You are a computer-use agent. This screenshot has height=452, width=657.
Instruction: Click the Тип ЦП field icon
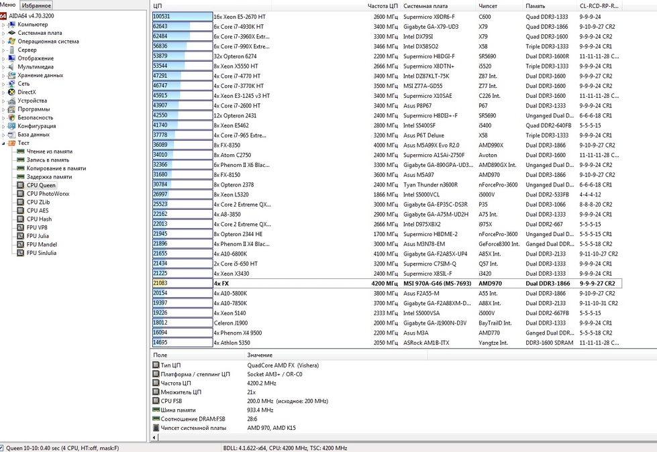pos(156,365)
